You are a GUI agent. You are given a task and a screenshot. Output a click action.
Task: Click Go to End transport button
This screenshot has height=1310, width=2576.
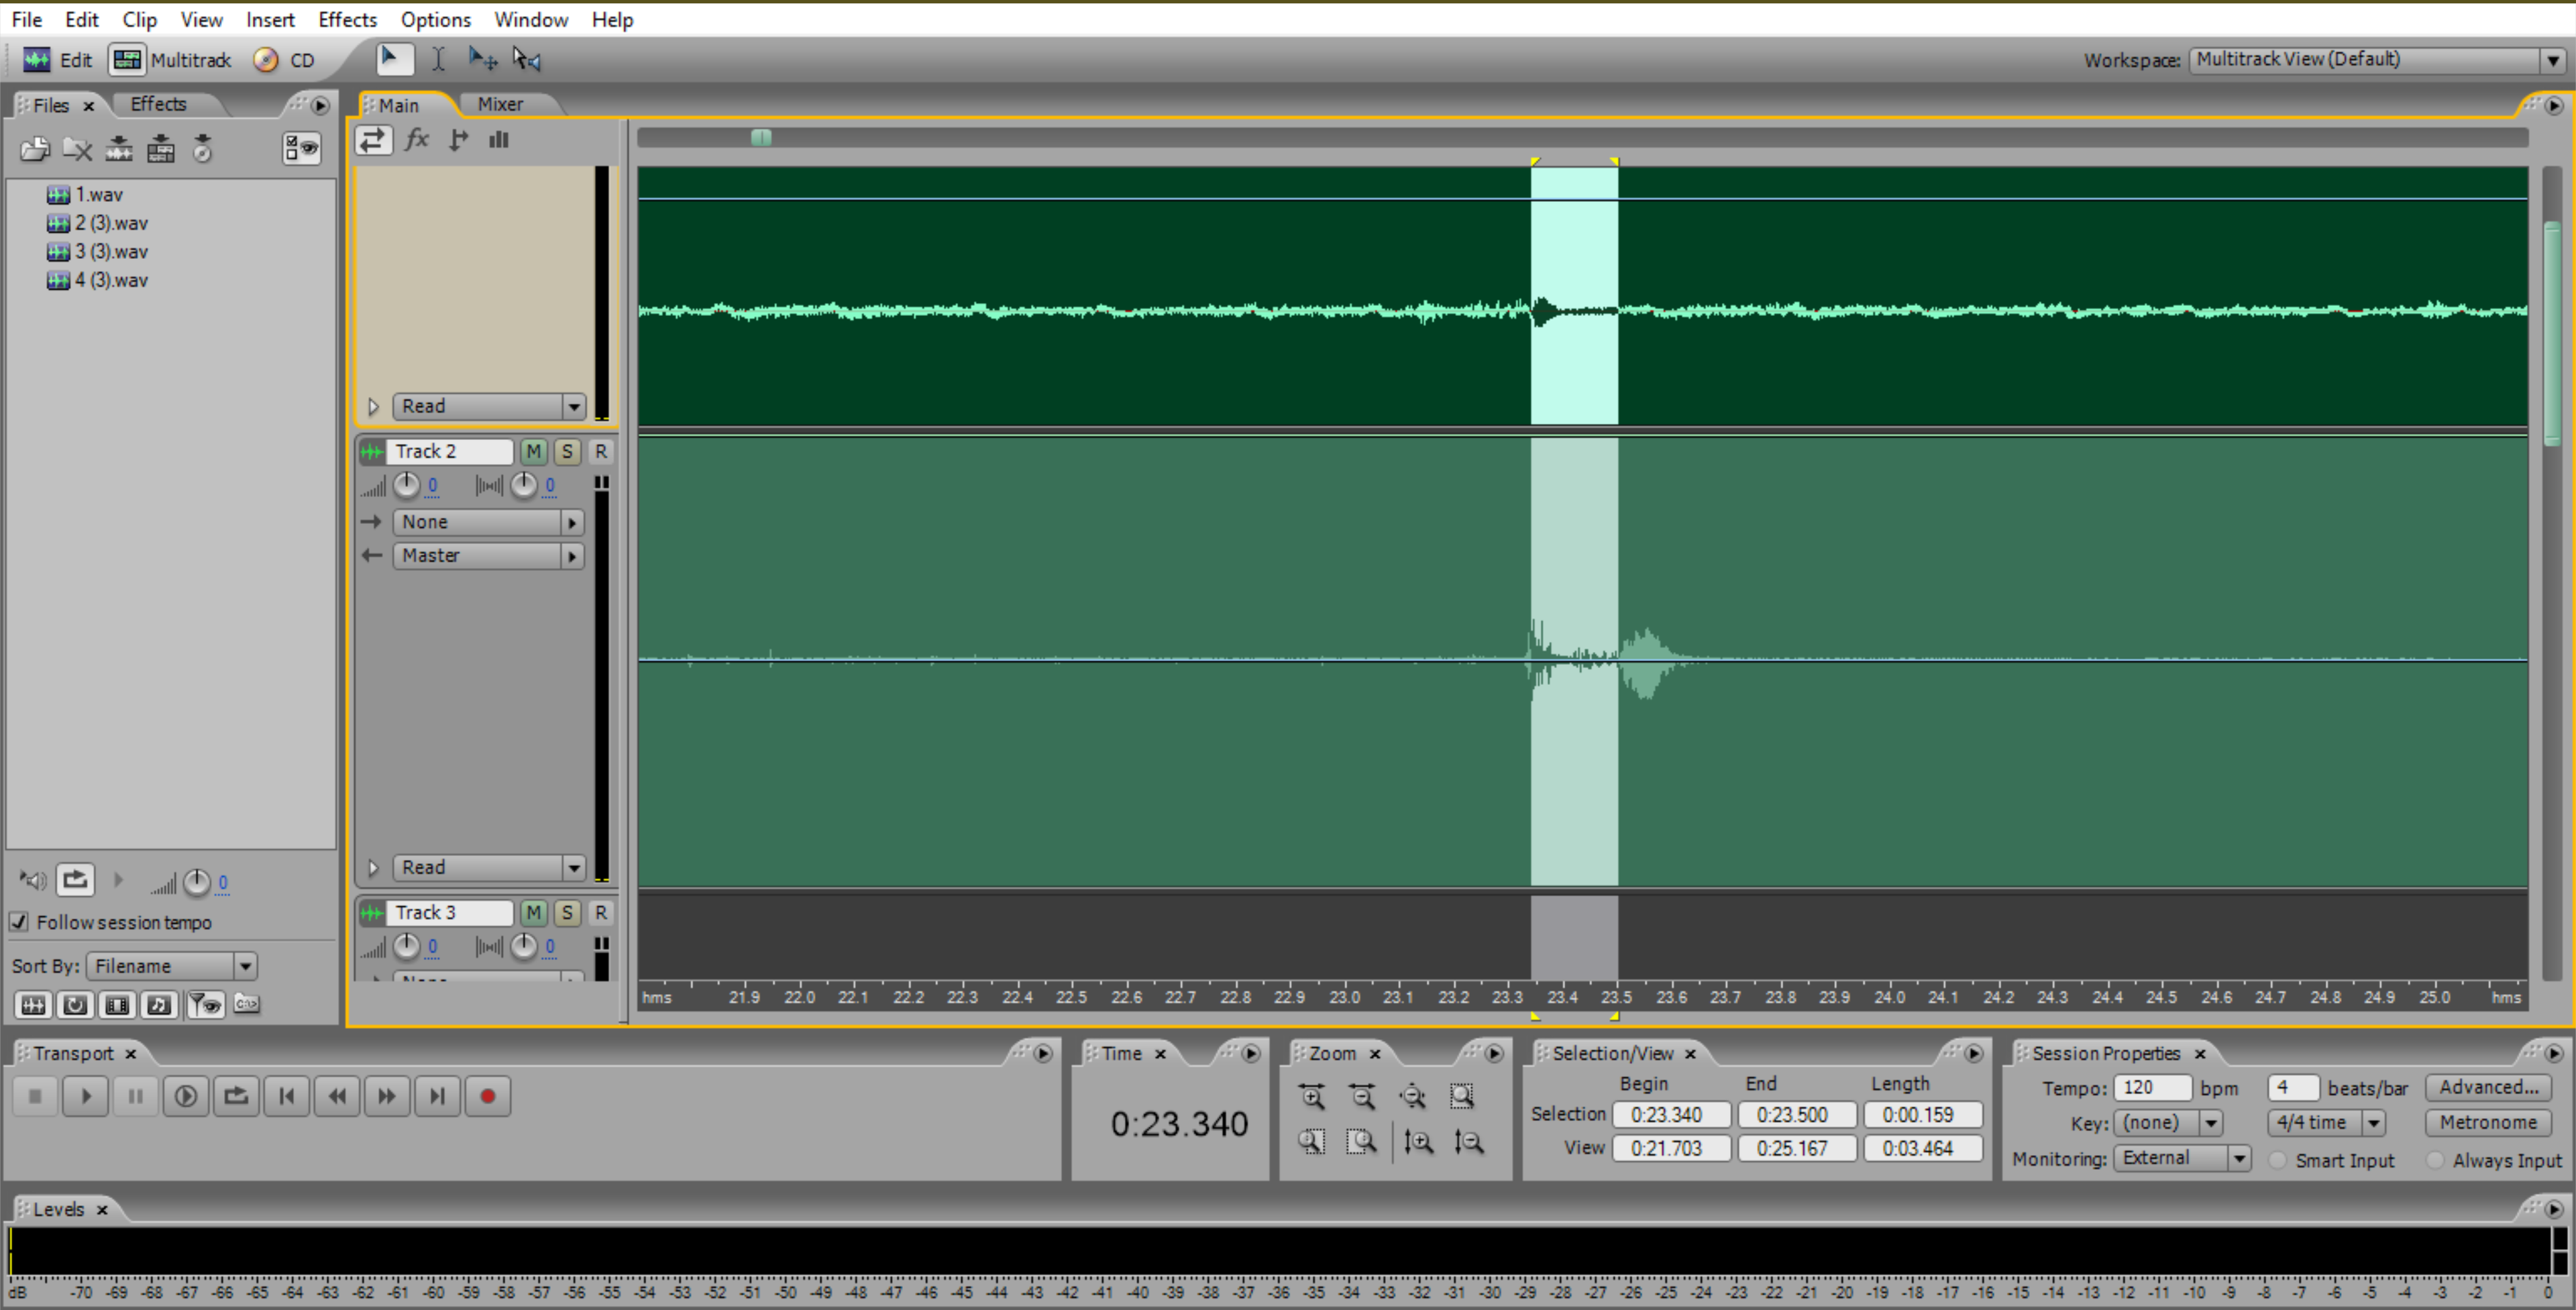click(x=437, y=1096)
